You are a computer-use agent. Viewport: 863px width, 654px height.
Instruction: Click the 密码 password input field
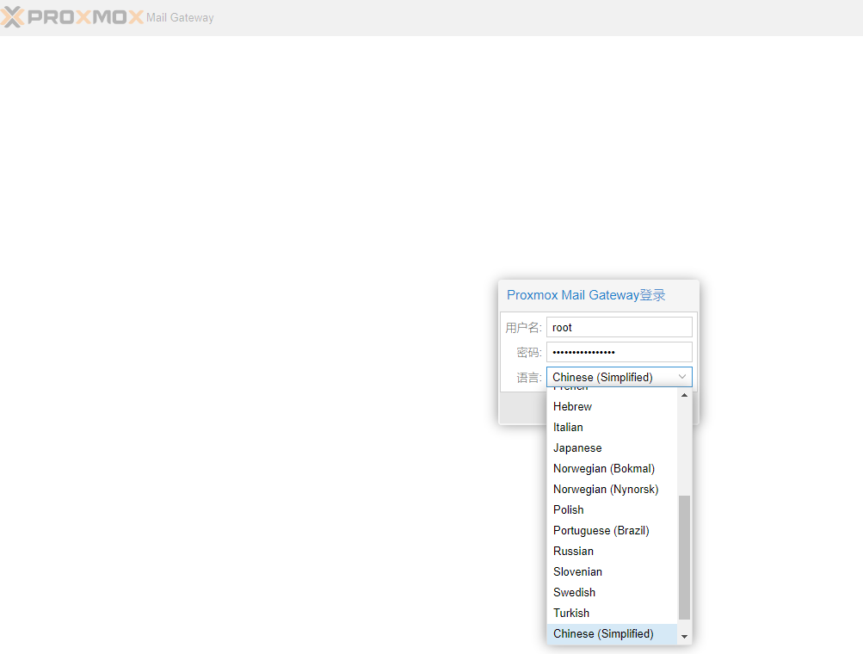coord(619,352)
